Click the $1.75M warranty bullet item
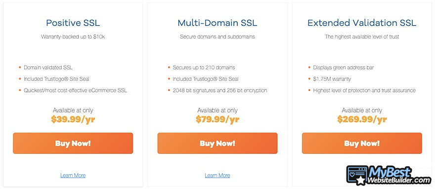This screenshot has height=189, width=435. [332, 79]
